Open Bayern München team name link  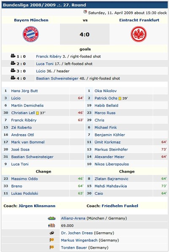coord(31,20)
